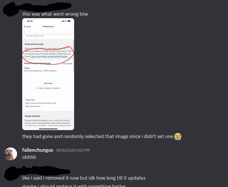Screen dimensions: 228x187
Task: Click the storename.myshopify.com URL text
Action: click(40, 103)
